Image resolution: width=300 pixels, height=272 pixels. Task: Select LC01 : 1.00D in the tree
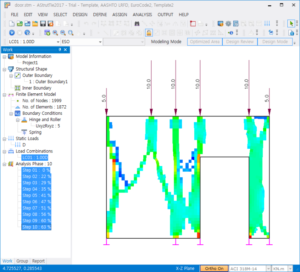point(35,157)
